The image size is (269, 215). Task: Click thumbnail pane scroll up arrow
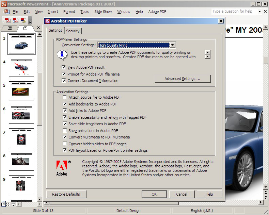(x=39, y=34)
